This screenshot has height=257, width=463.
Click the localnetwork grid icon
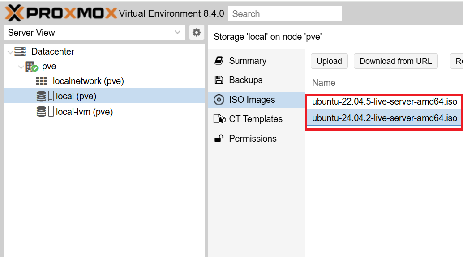pos(41,81)
